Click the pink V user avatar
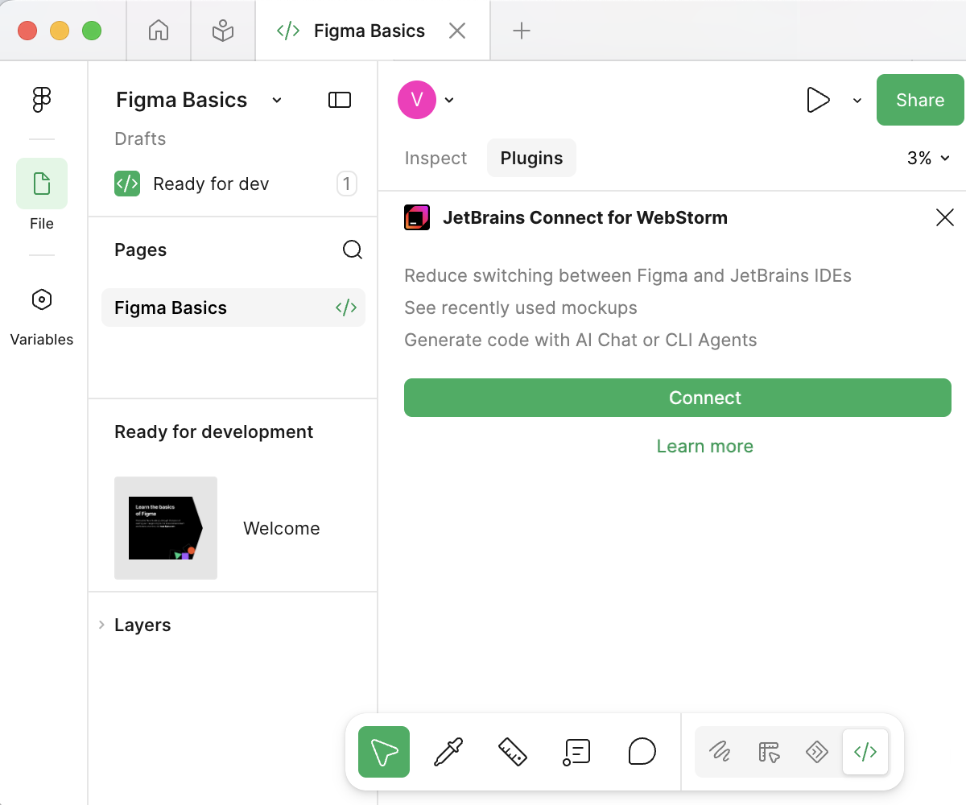This screenshot has height=805, width=966. (417, 100)
